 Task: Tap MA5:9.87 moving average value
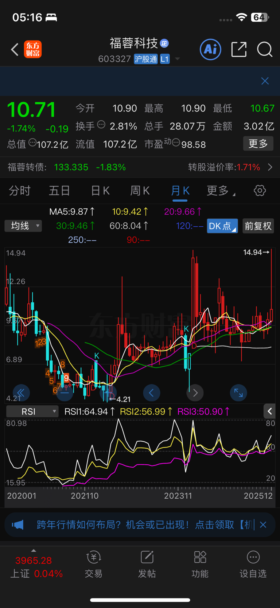(72, 212)
